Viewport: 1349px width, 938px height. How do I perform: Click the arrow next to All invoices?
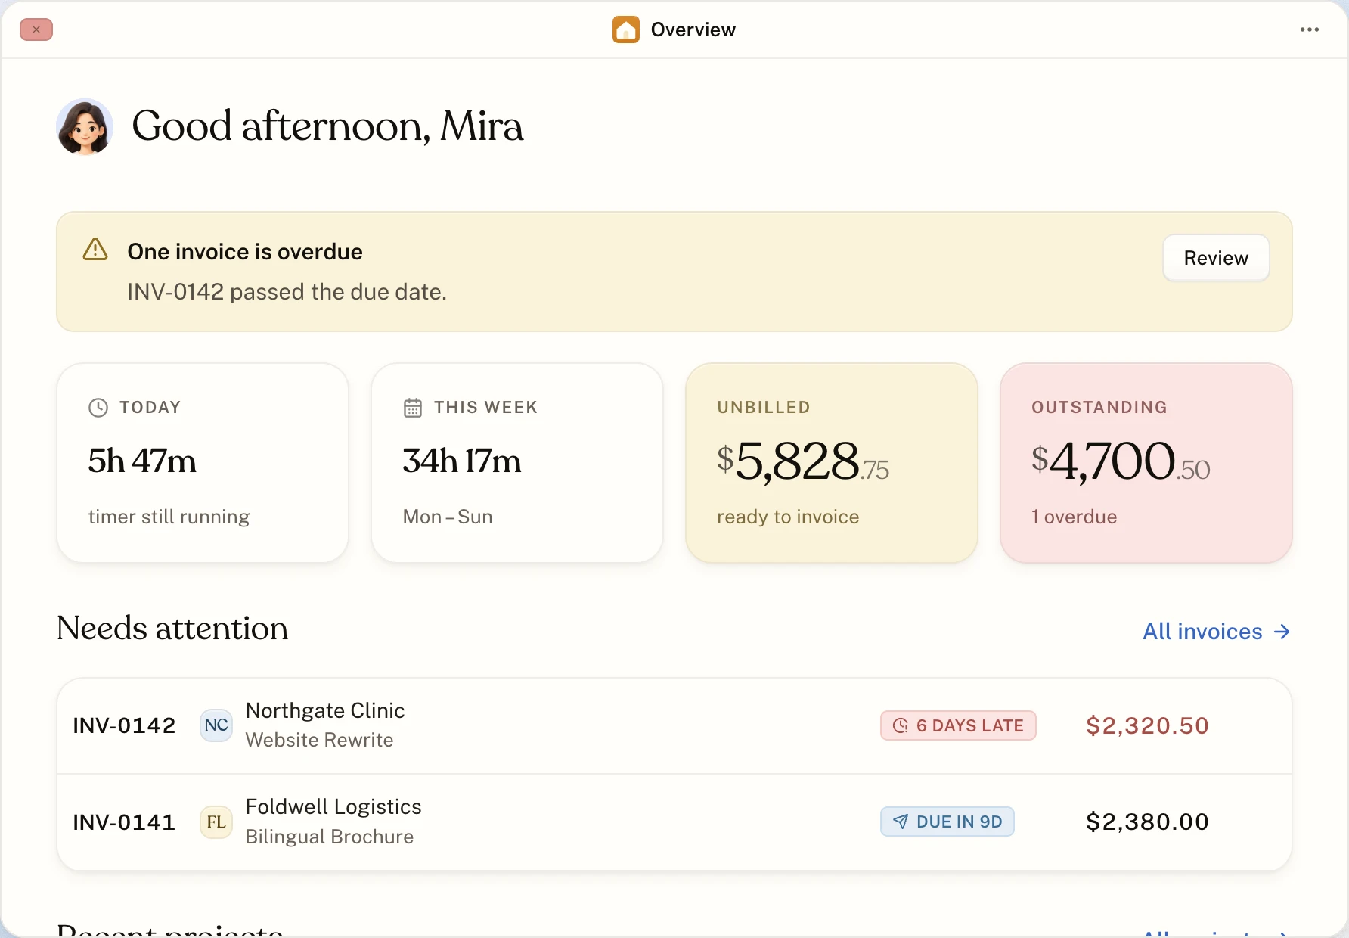pos(1282,632)
